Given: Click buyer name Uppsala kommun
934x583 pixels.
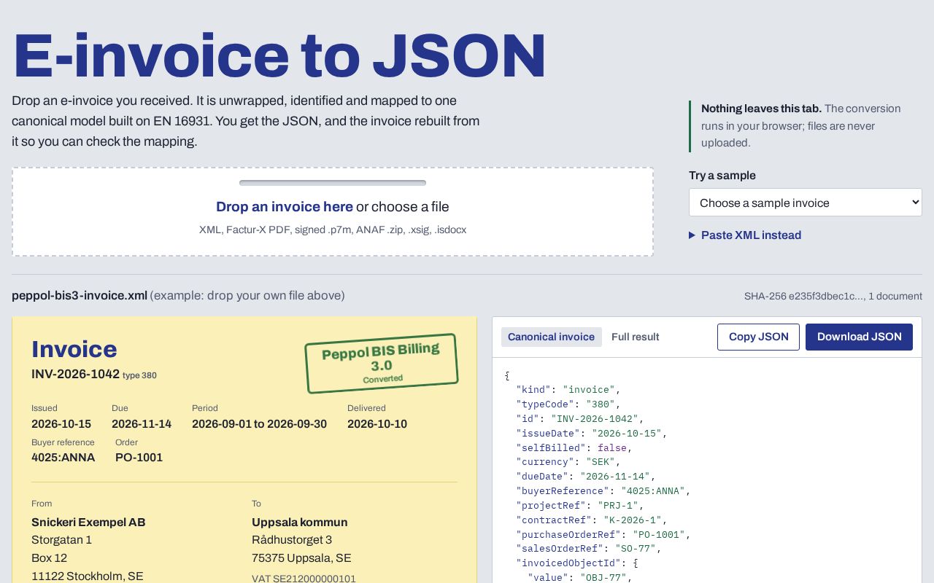Looking at the screenshot, I should [x=300, y=523].
